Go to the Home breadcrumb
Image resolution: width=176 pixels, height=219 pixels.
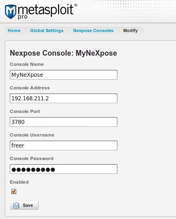(14, 30)
